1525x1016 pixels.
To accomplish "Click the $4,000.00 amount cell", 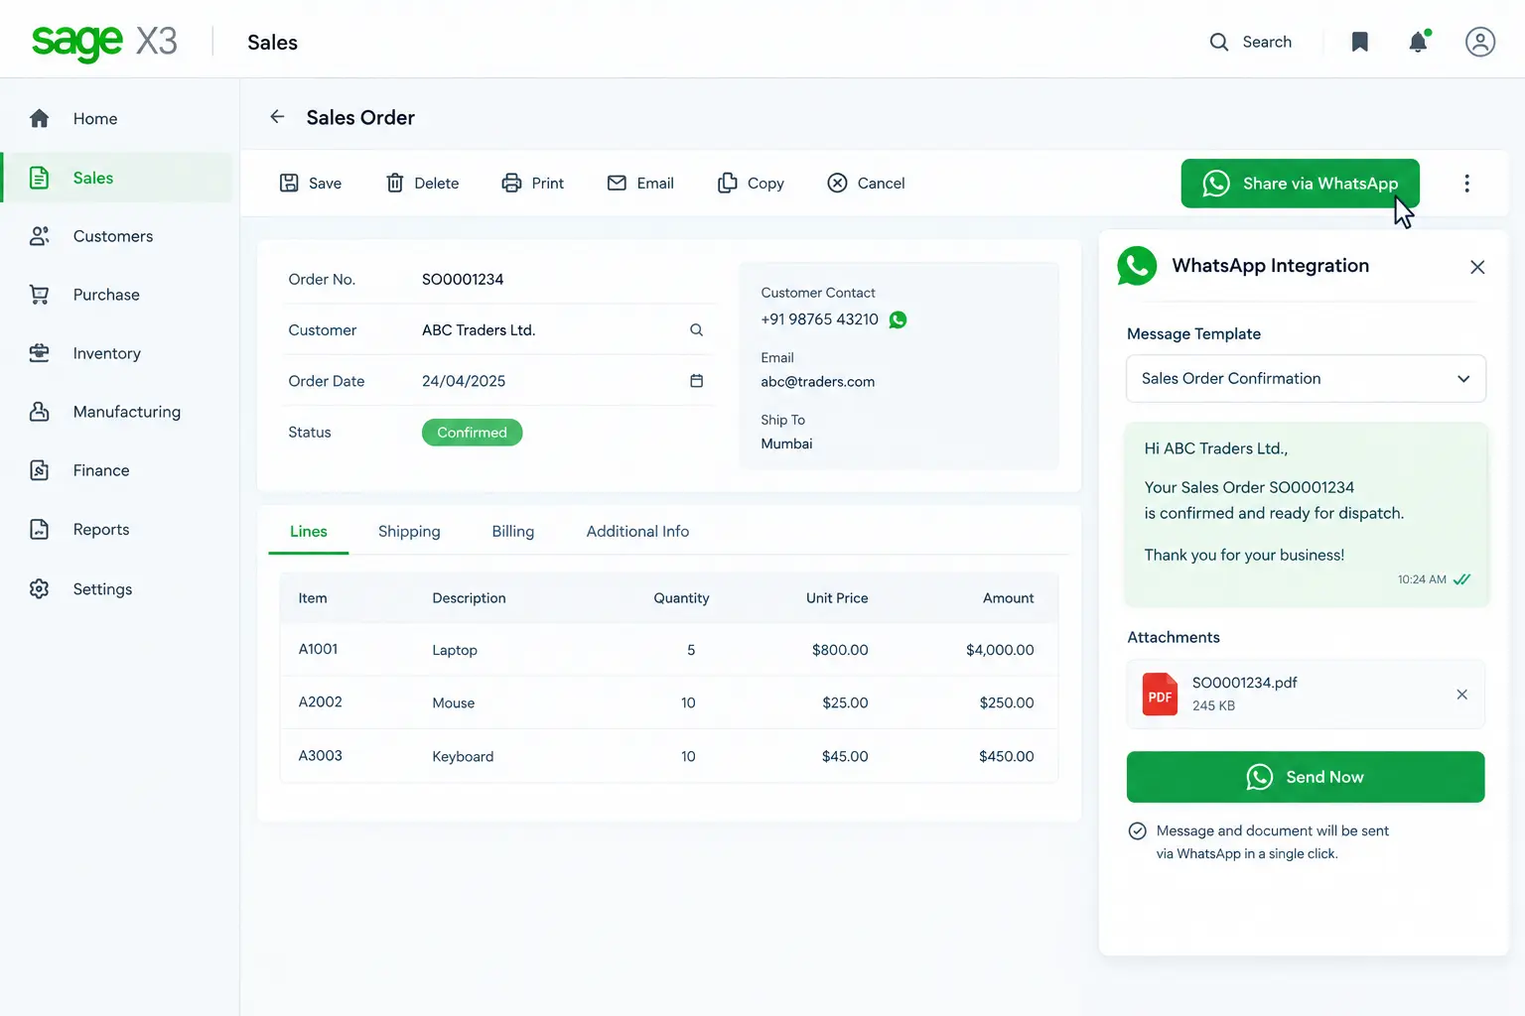I will (x=1000, y=650).
